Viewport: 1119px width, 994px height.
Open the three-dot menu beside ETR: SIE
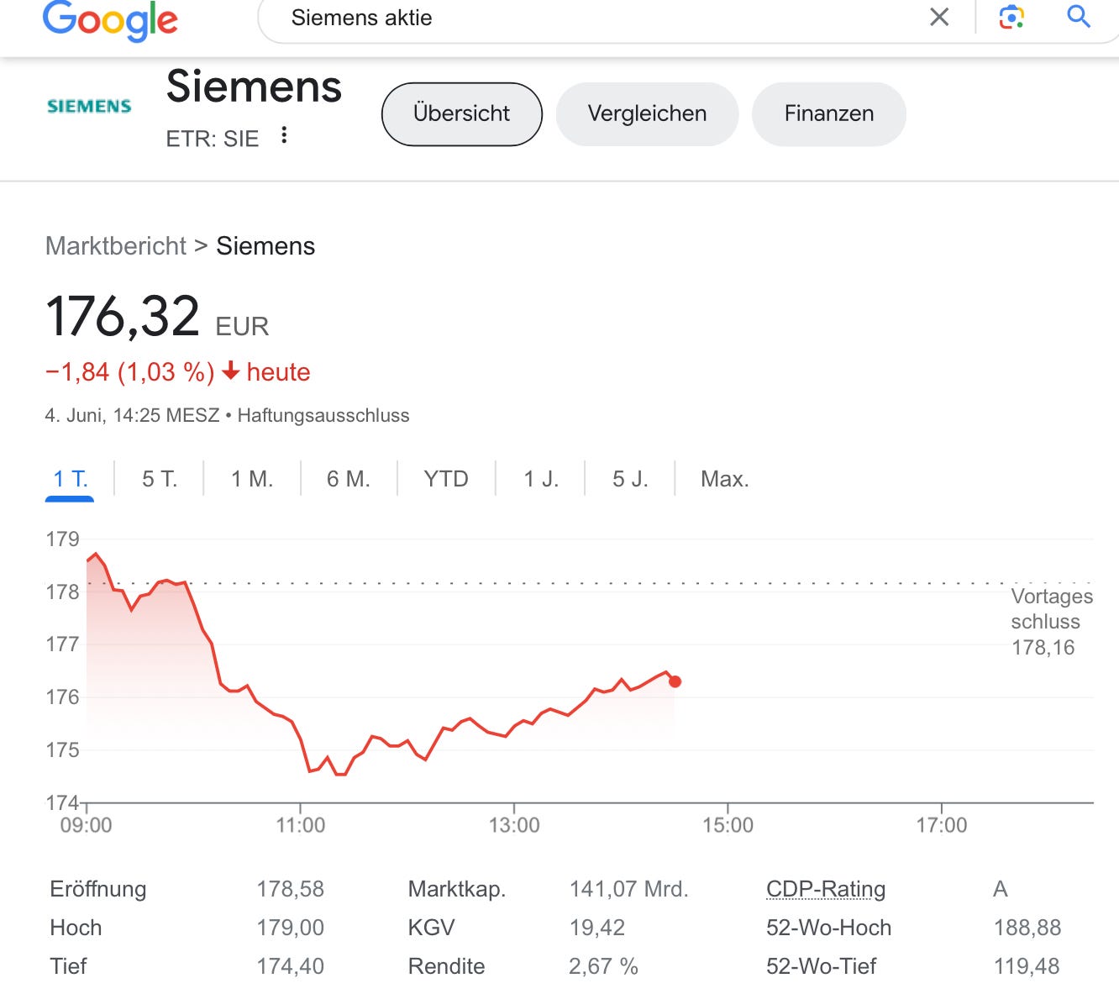pos(285,135)
